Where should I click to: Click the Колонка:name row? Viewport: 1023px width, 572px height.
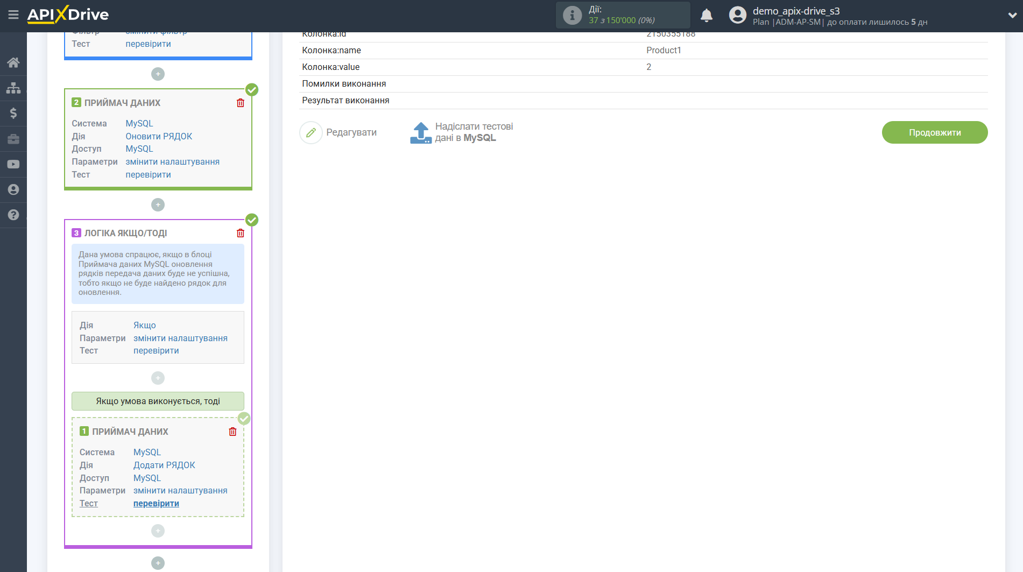tap(643, 50)
